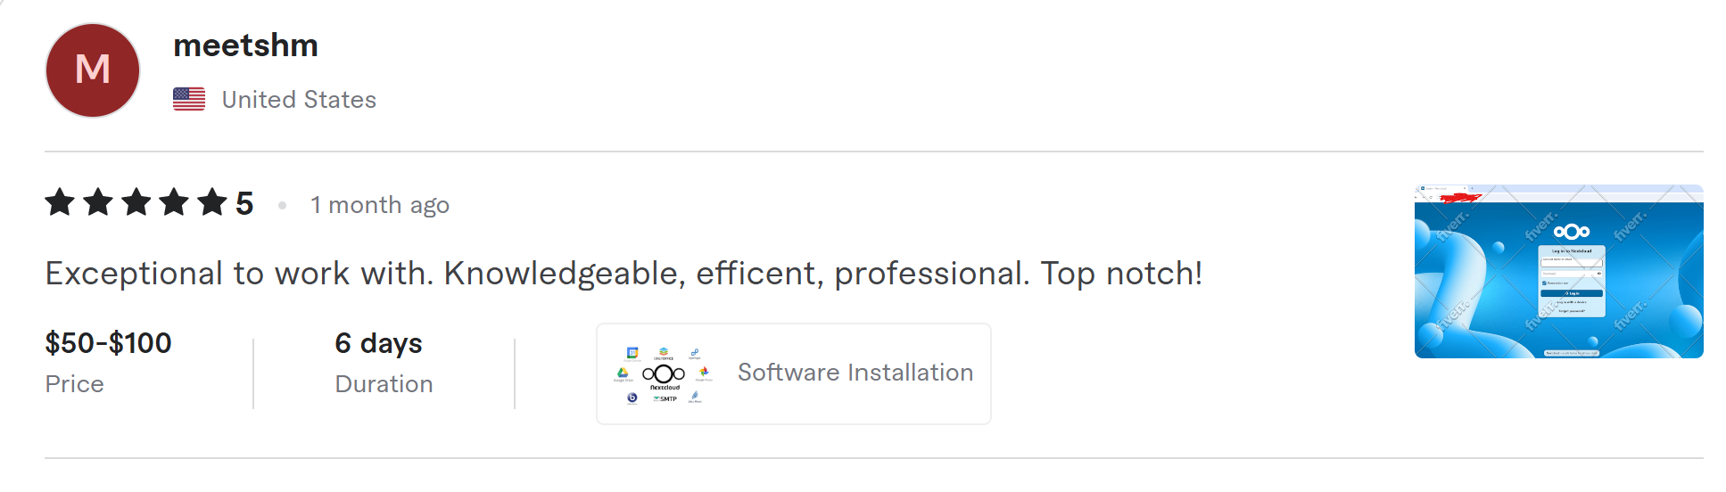Viewport: 1726px width, 492px height.
Task: Click the "$50-$100" price value
Action: 108,343
